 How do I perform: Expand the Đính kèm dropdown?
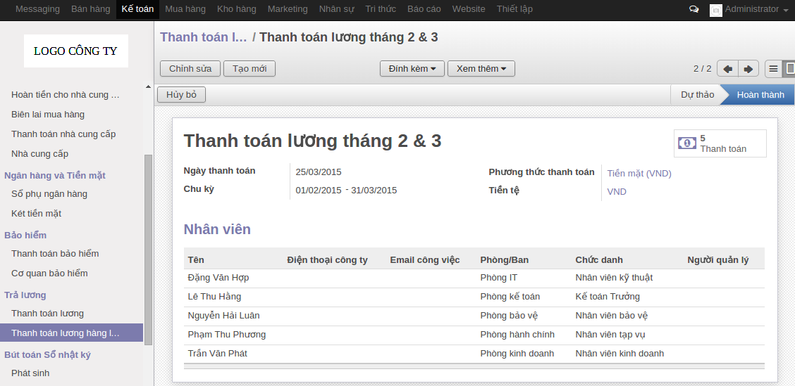coord(412,69)
